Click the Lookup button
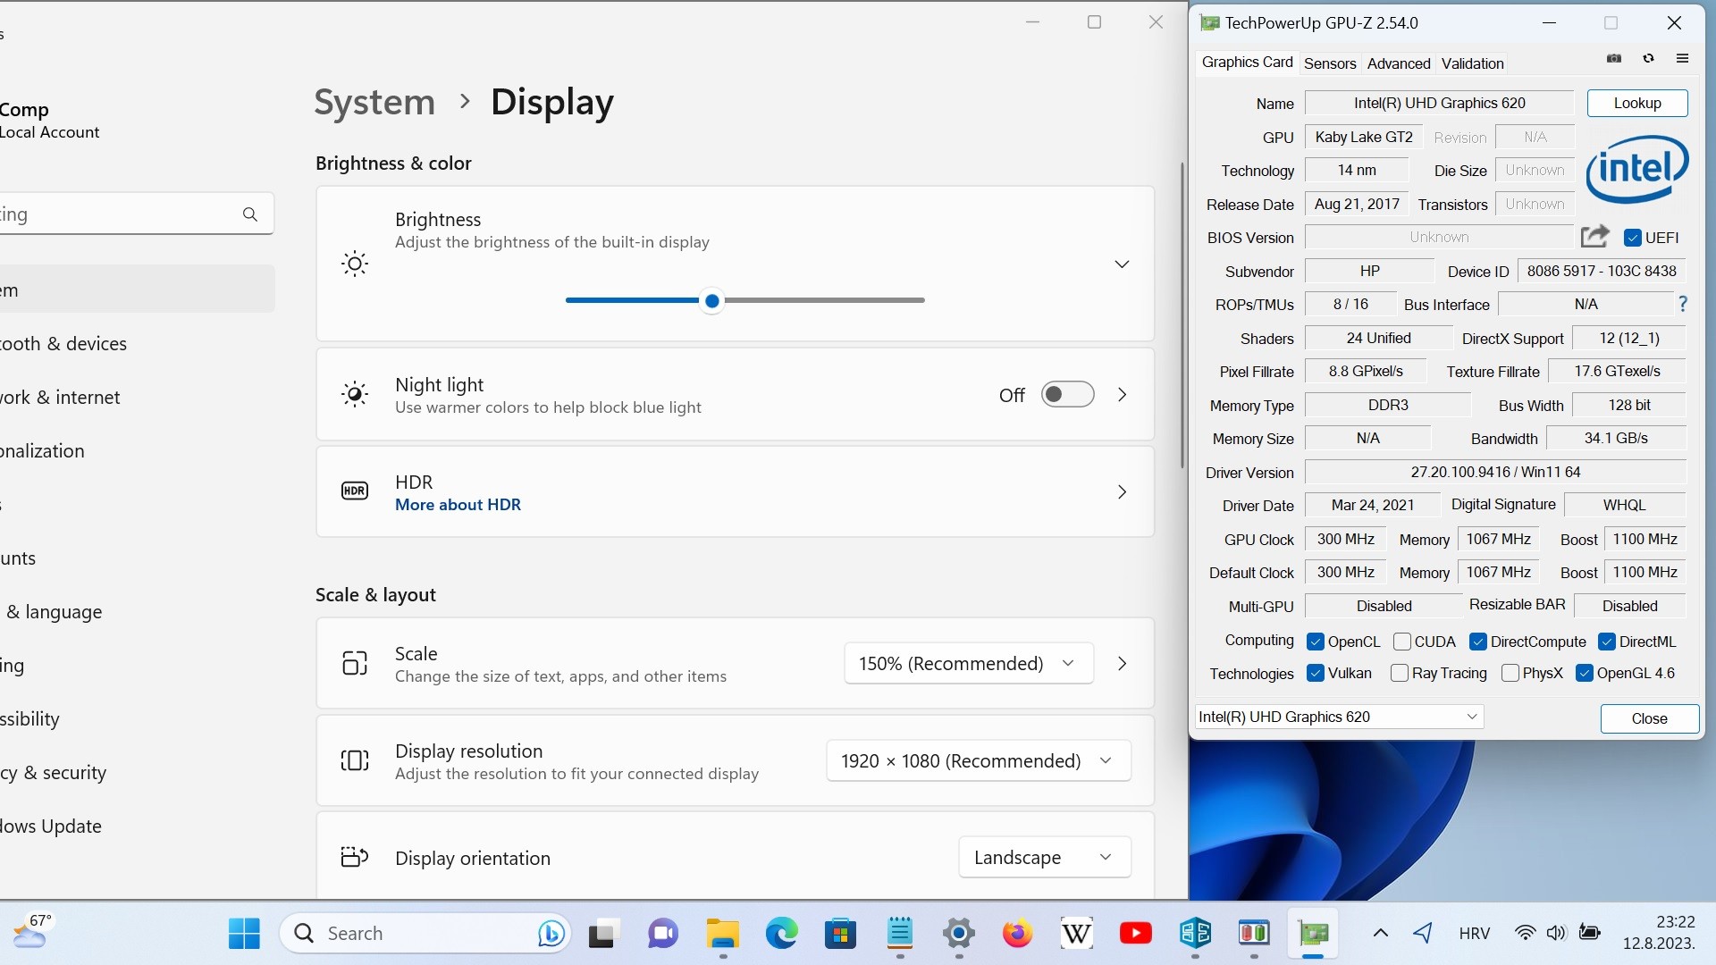 pyautogui.click(x=1636, y=103)
